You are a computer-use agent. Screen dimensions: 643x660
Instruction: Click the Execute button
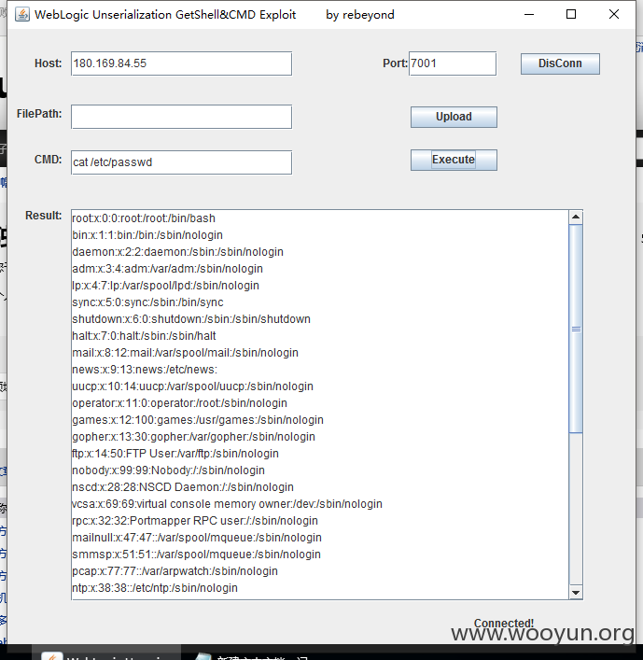[454, 160]
